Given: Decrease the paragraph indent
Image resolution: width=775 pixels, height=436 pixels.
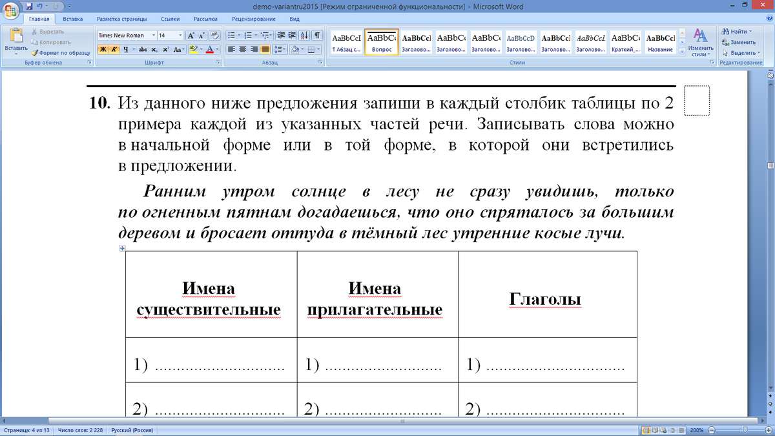Looking at the screenshot, I should (282, 36).
